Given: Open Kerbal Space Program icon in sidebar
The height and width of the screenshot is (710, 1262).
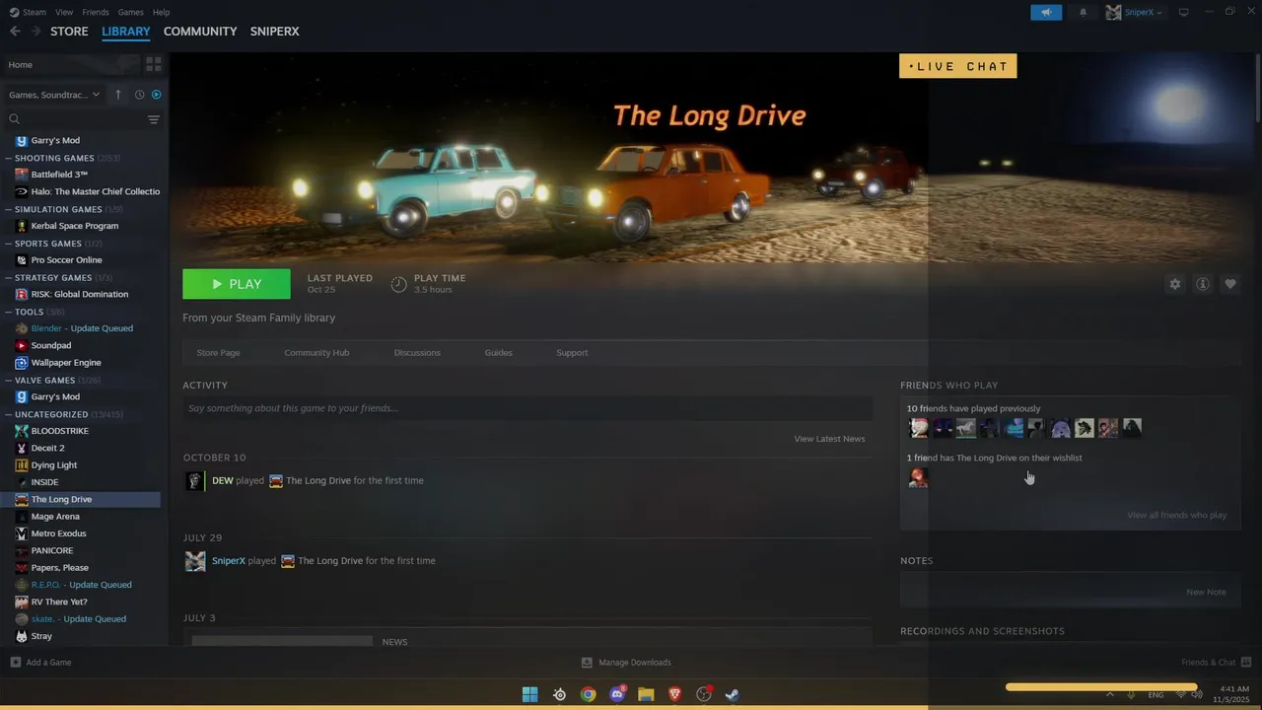Looking at the screenshot, I should [22, 226].
